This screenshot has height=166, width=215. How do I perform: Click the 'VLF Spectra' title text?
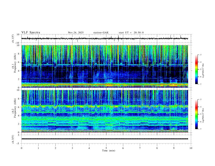coord(31,33)
